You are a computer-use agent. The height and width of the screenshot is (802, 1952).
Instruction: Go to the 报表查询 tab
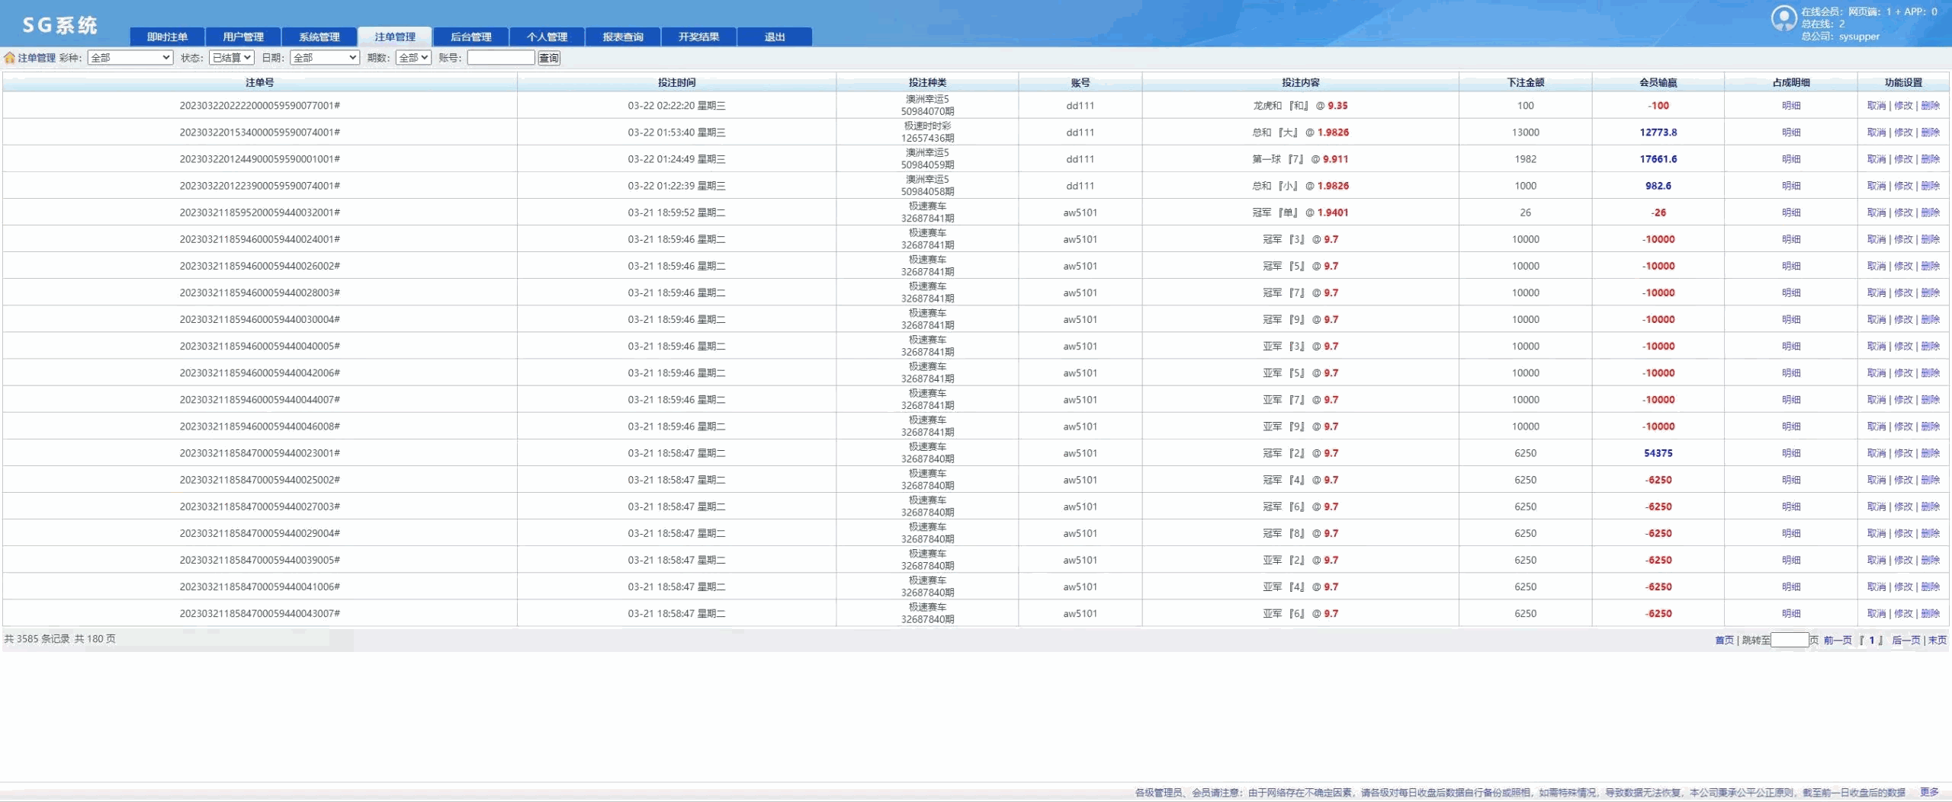pyautogui.click(x=623, y=37)
